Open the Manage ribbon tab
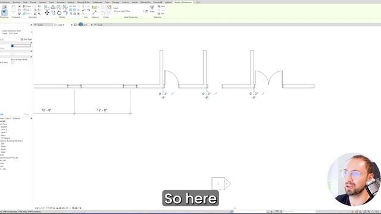 click(115, 2)
